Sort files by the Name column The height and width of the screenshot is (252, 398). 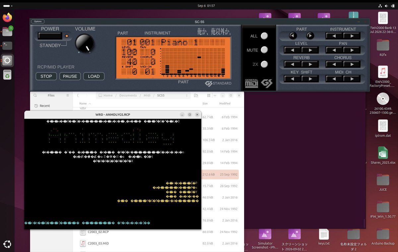click(85, 104)
